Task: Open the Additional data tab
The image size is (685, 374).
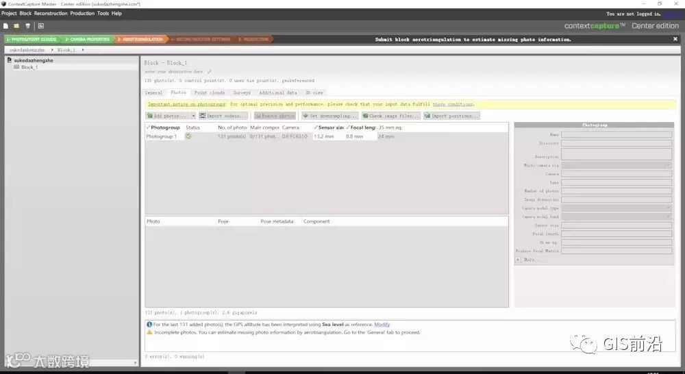Action: [x=278, y=92]
